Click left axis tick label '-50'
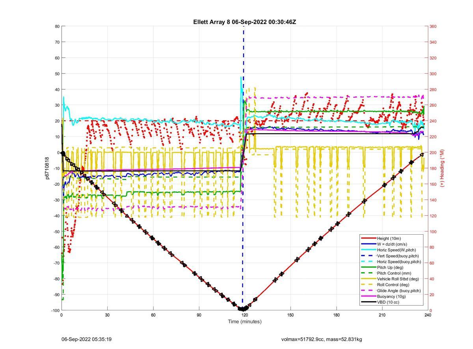This screenshot has width=473, height=349. pos(56,231)
